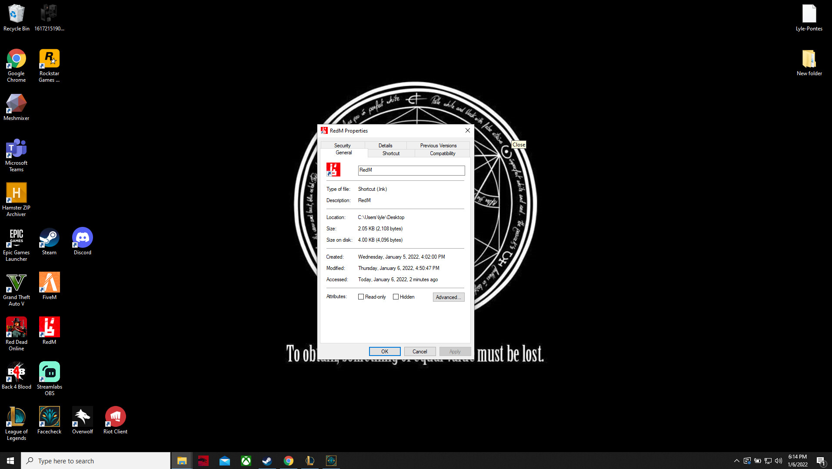The image size is (832, 469).
Task: Click OK in RedM Properties
Action: click(x=385, y=352)
